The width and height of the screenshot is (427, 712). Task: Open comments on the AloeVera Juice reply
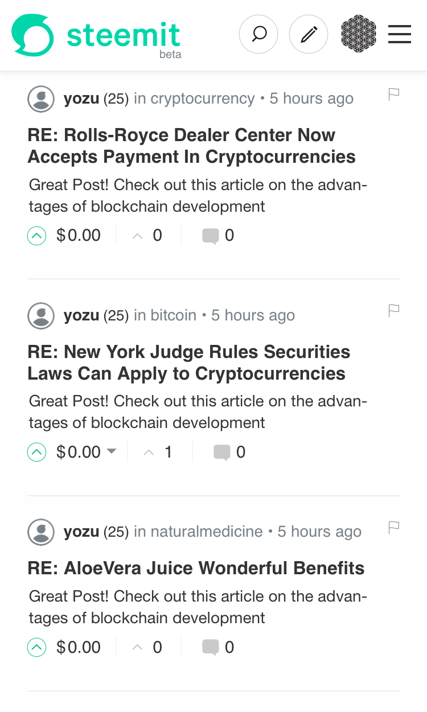[218, 648]
